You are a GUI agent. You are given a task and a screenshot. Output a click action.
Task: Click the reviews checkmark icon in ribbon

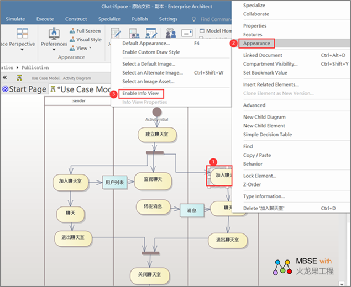tap(151, 33)
